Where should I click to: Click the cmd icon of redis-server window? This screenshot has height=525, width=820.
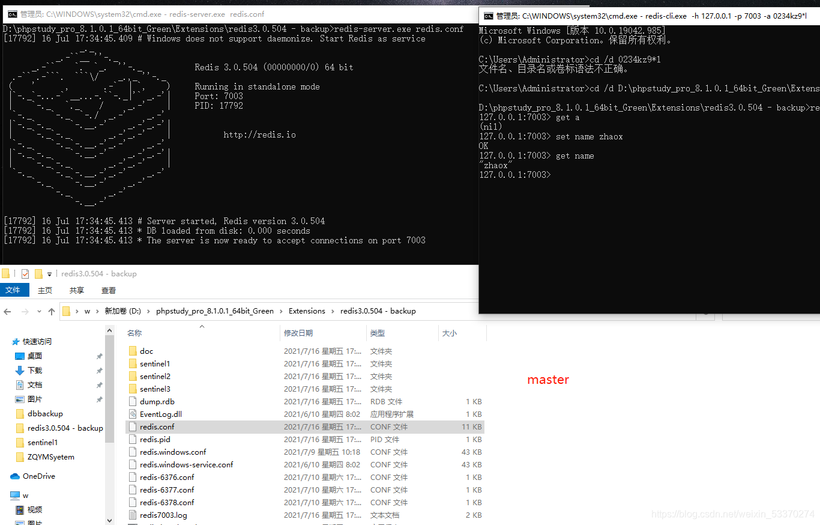tap(12, 14)
